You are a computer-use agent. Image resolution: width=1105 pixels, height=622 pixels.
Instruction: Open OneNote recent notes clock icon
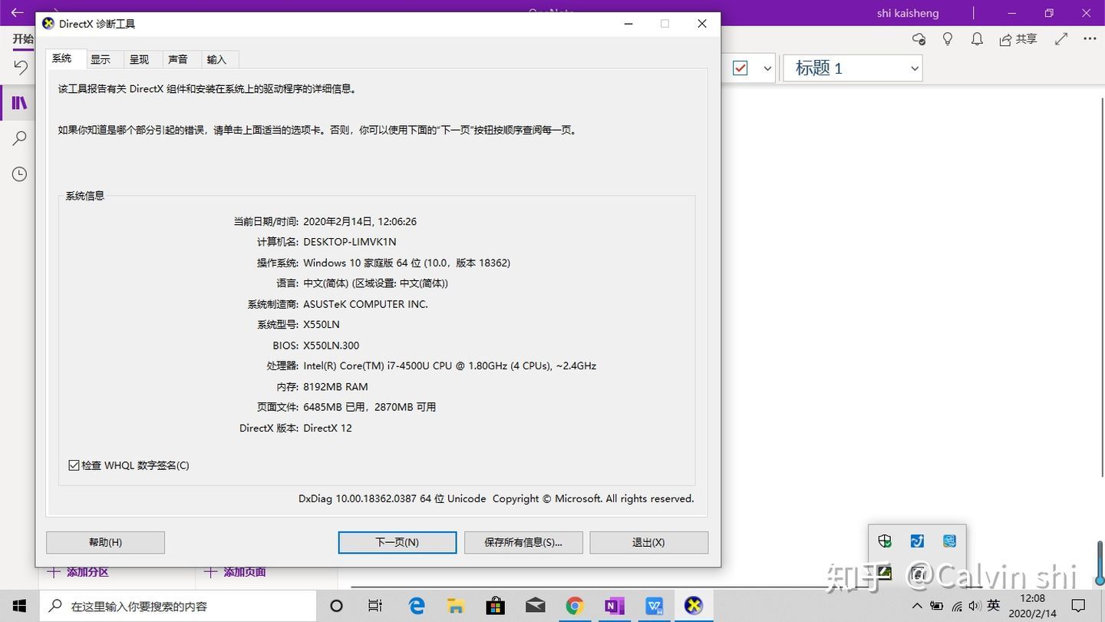tap(19, 174)
